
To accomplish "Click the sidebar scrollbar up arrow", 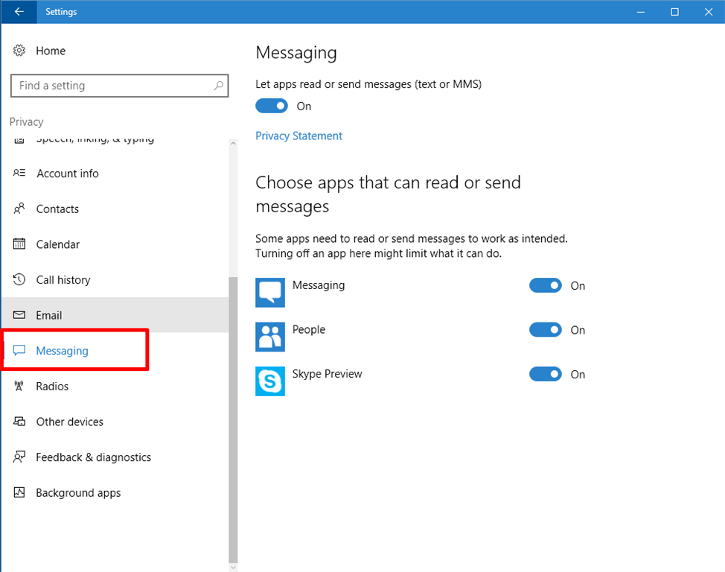I will [233, 144].
